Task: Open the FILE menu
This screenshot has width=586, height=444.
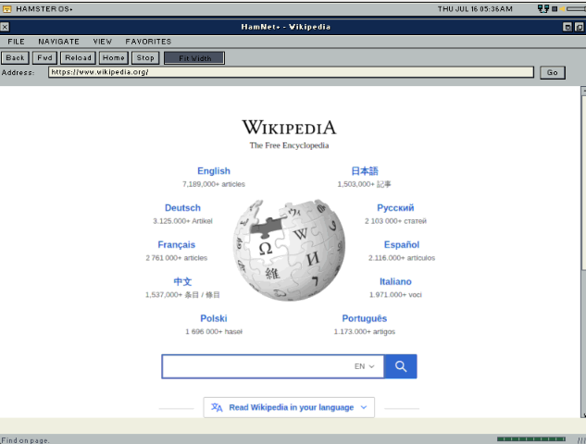Action: pyautogui.click(x=16, y=42)
